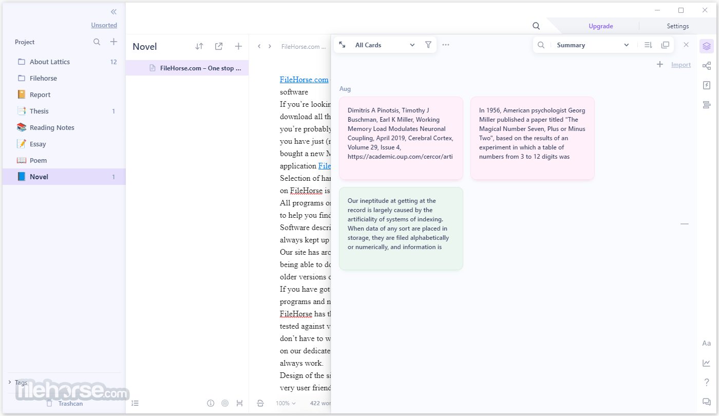Click the strikethrough-style icon beside the zoom level

pyautogui.click(x=260, y=403)
